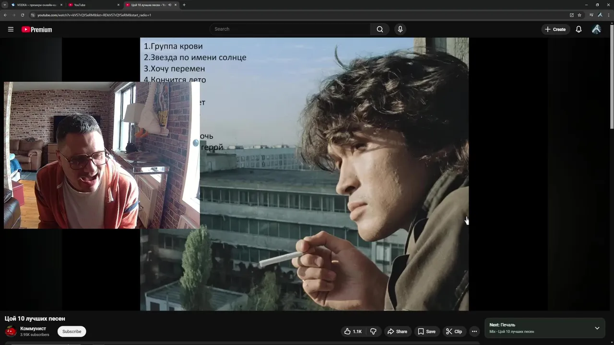Bookmark this page with star icon
This screenshot has height=345, width=614.
click(579, 15)
